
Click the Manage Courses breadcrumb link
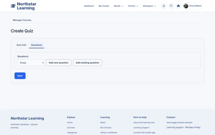22,20
